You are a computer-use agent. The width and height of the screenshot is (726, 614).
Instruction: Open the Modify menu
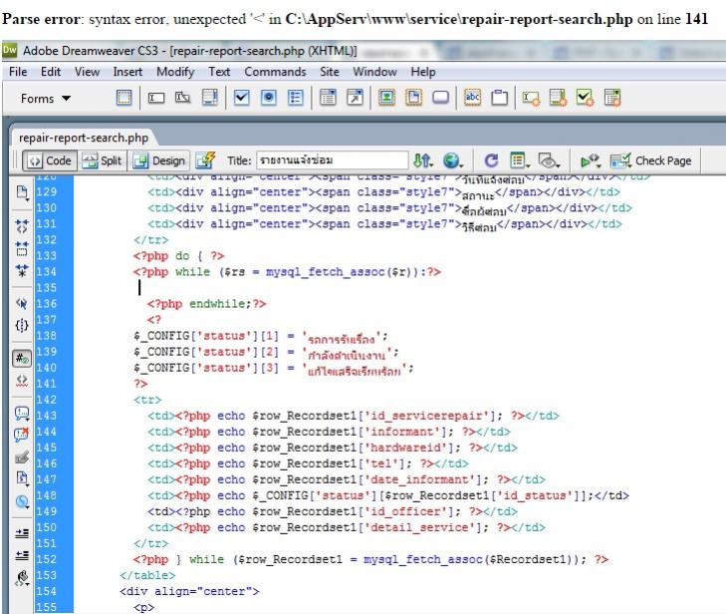tap(175, 72)
